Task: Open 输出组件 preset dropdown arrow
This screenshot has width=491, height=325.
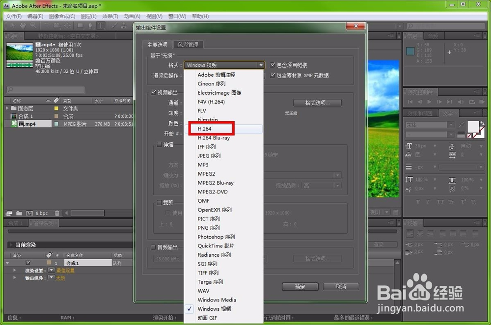Action: (52, 277)
